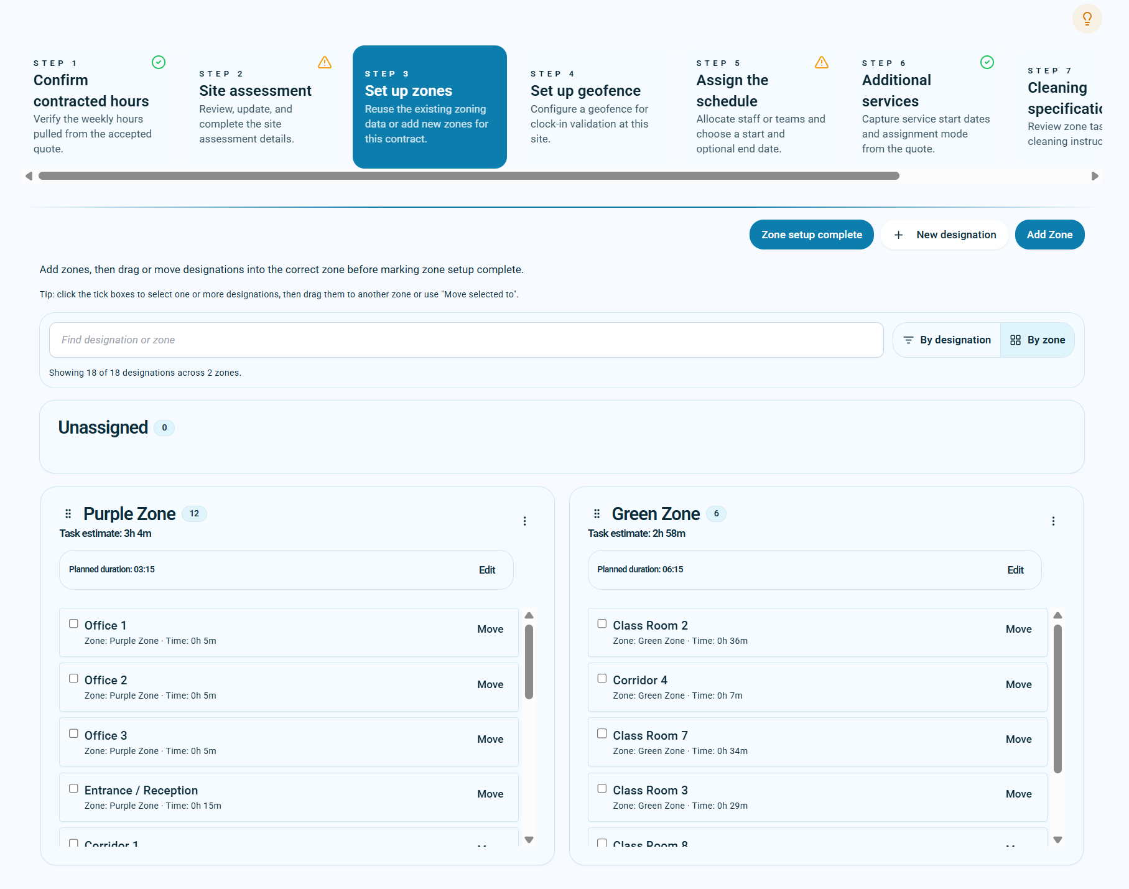Viewport: 1129px width, 889px height.
Task: Open Step 5 Assign the schedule
Action: 761,107
